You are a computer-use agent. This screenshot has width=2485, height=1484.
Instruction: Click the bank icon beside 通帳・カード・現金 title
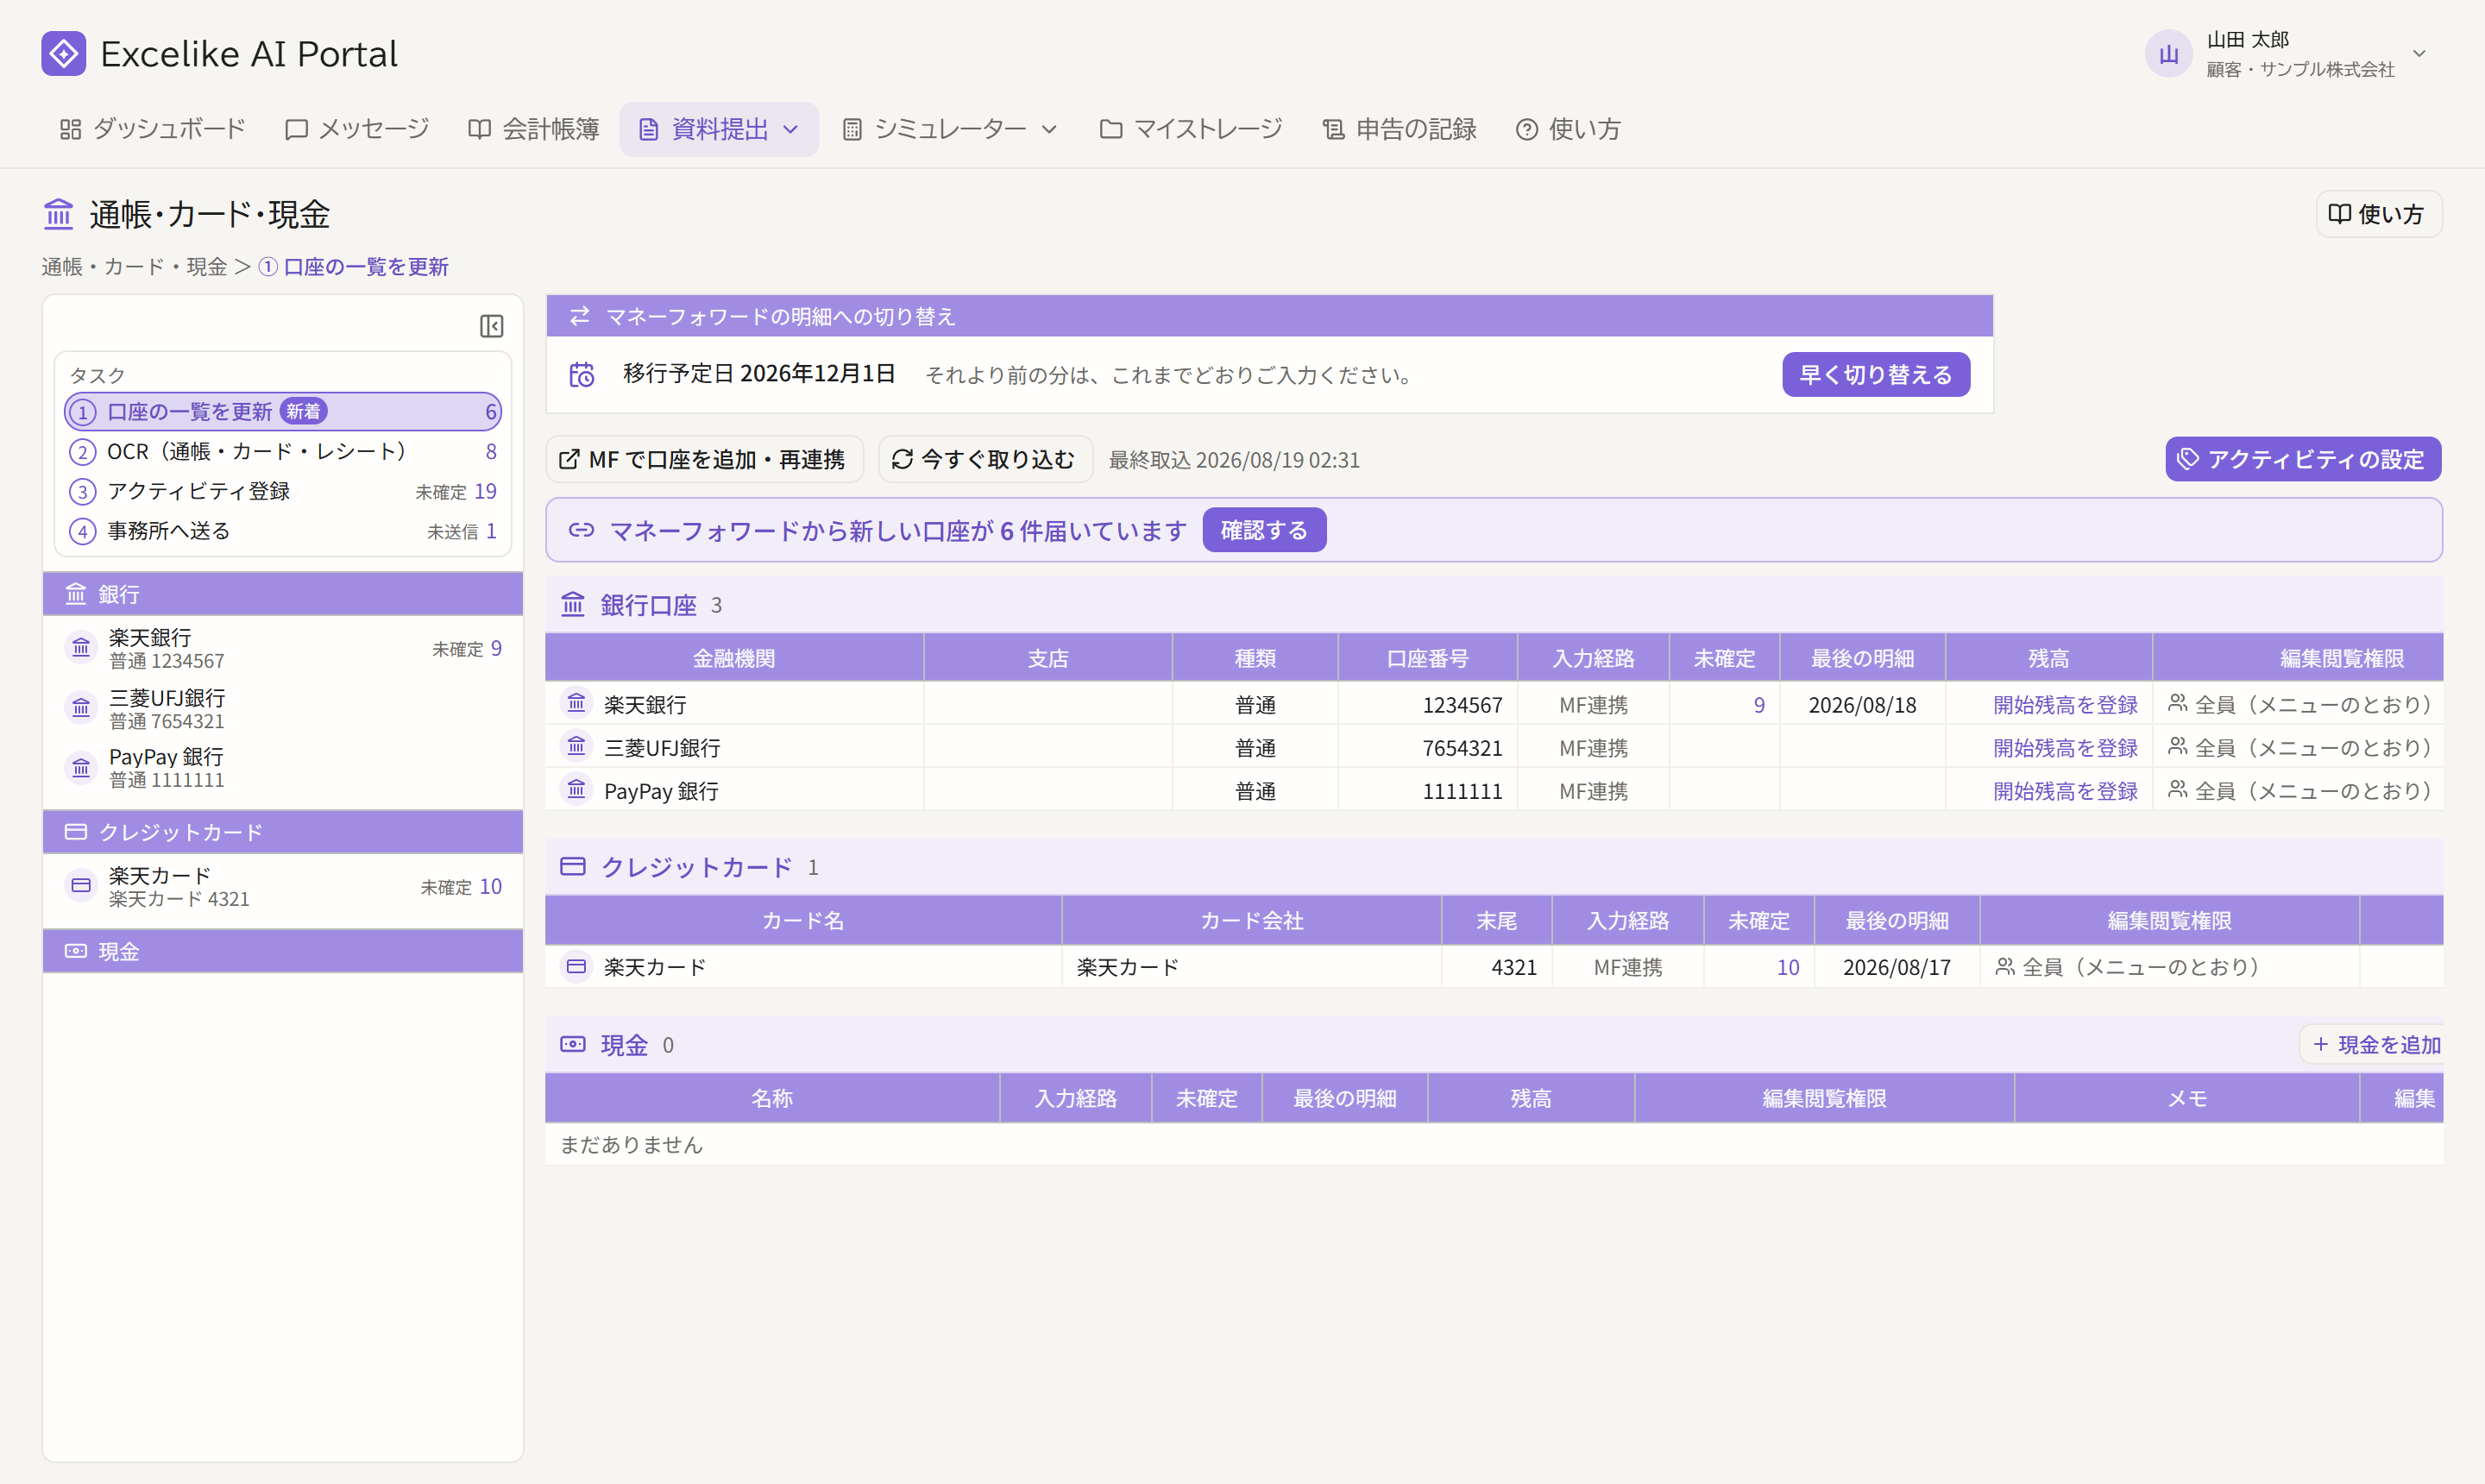(59, 214)
